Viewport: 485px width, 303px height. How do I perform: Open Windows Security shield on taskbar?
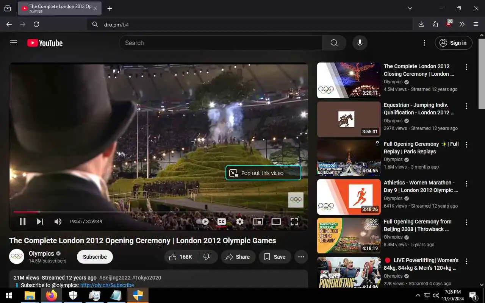pyautogui.click(x=73, y=295)
